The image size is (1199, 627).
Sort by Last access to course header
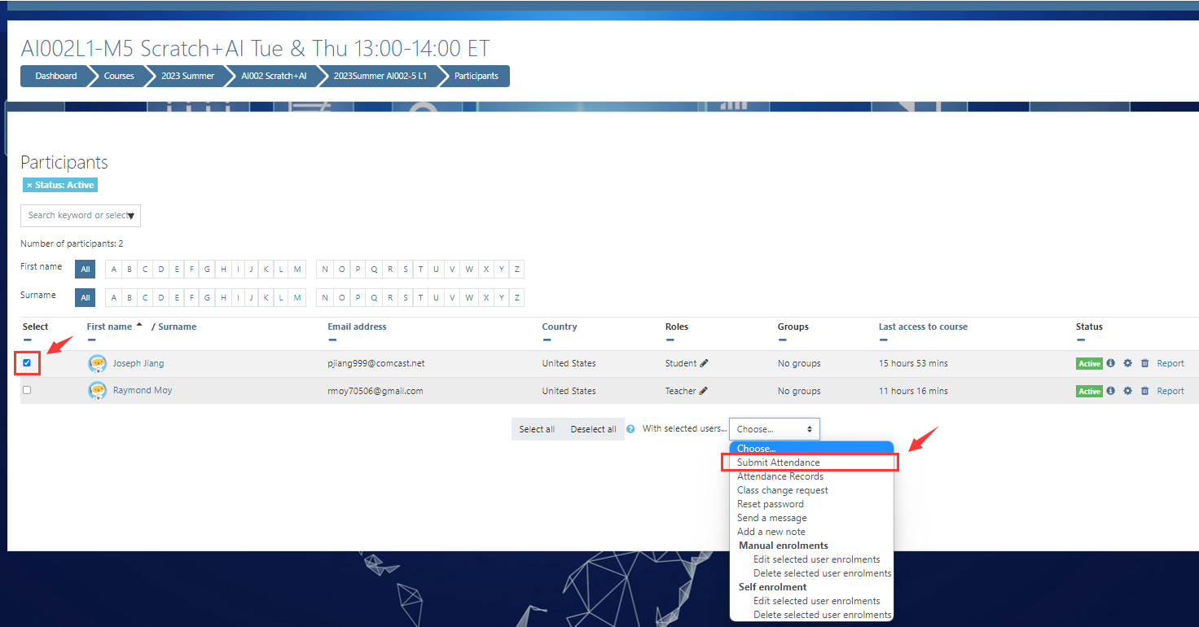pos(923,327)
